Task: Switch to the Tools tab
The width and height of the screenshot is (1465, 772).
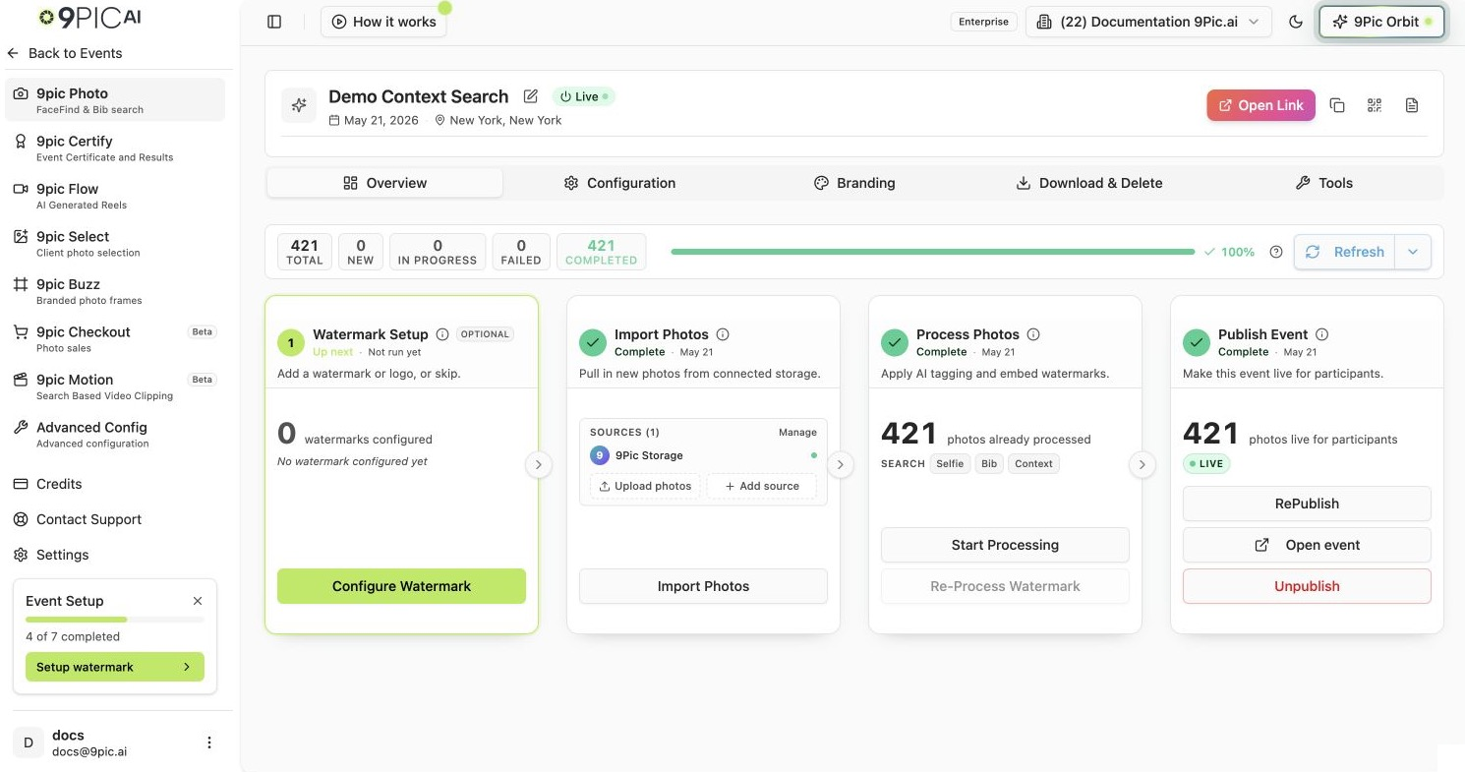Action: pyautogui.click(x=1323, y=183)
